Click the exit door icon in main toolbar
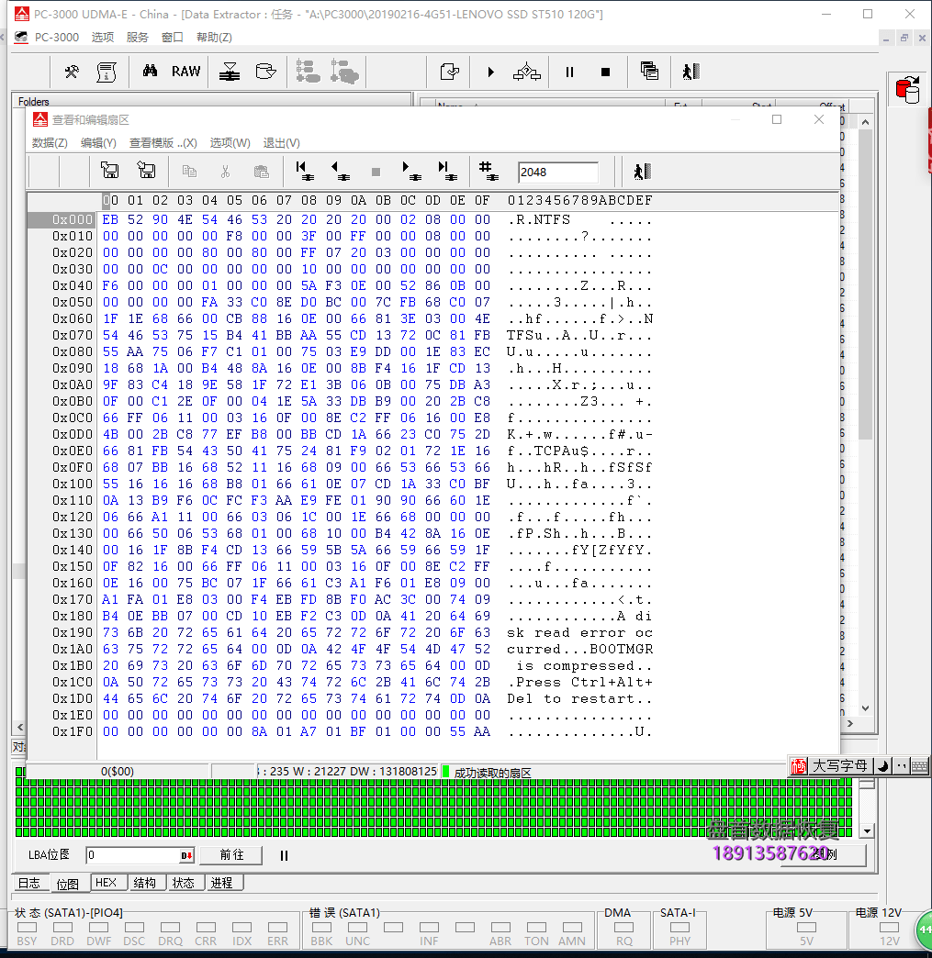The image size is (932, 958). click(x=691, y=72)
